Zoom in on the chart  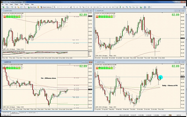point(127,7)
